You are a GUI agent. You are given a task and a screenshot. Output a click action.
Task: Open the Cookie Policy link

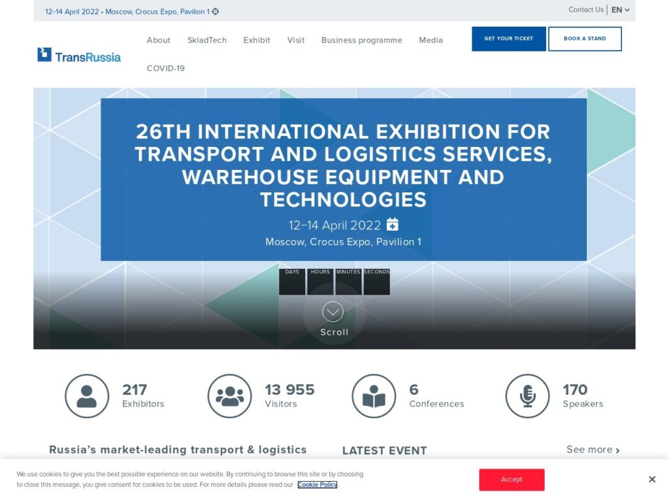point(318,484)
